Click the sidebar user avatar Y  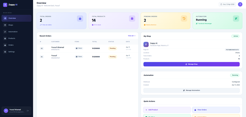[x=6, y=111]
